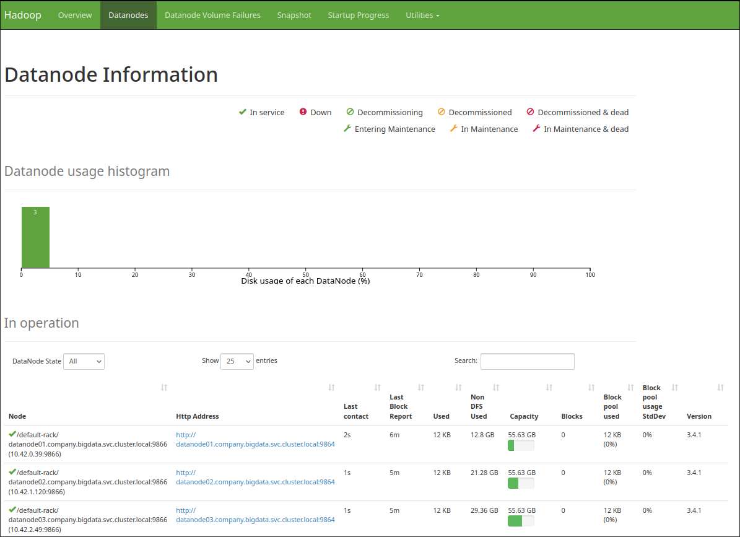Open the Startup Progress tab
740x537 pixels.
[358, 15]
